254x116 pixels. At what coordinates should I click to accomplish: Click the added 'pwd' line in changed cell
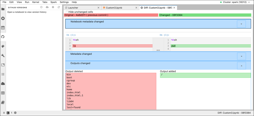211,46
